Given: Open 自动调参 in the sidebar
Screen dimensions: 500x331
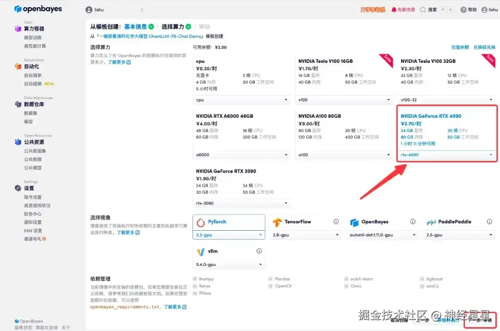Looking at the screenshot, I should [32, 75].
